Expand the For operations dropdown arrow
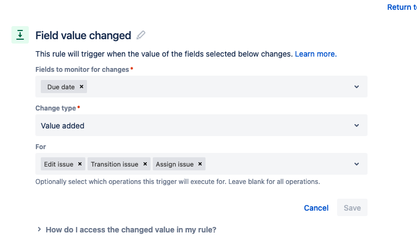This screenshot has height=252, width=417. click(x=357, y=164)
